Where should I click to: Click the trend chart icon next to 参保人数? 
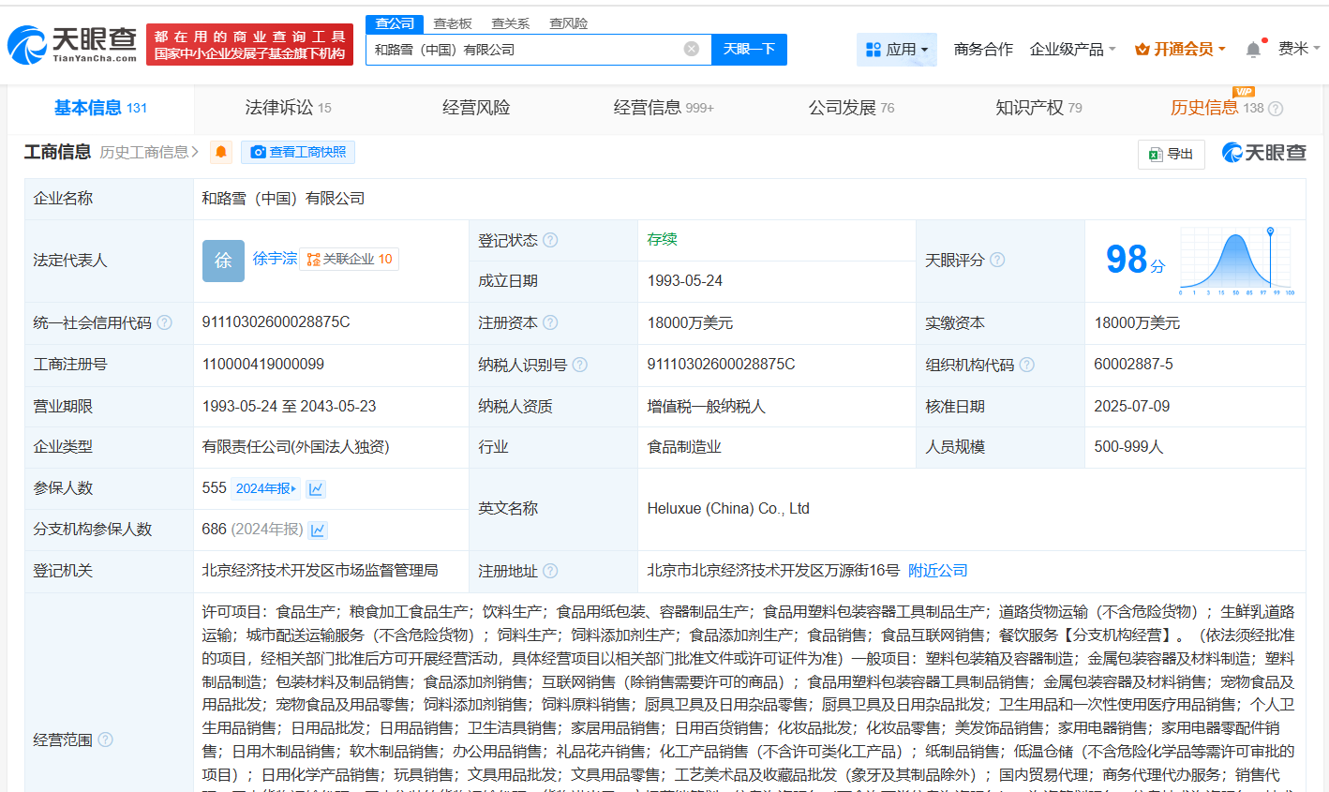point(316,489)
